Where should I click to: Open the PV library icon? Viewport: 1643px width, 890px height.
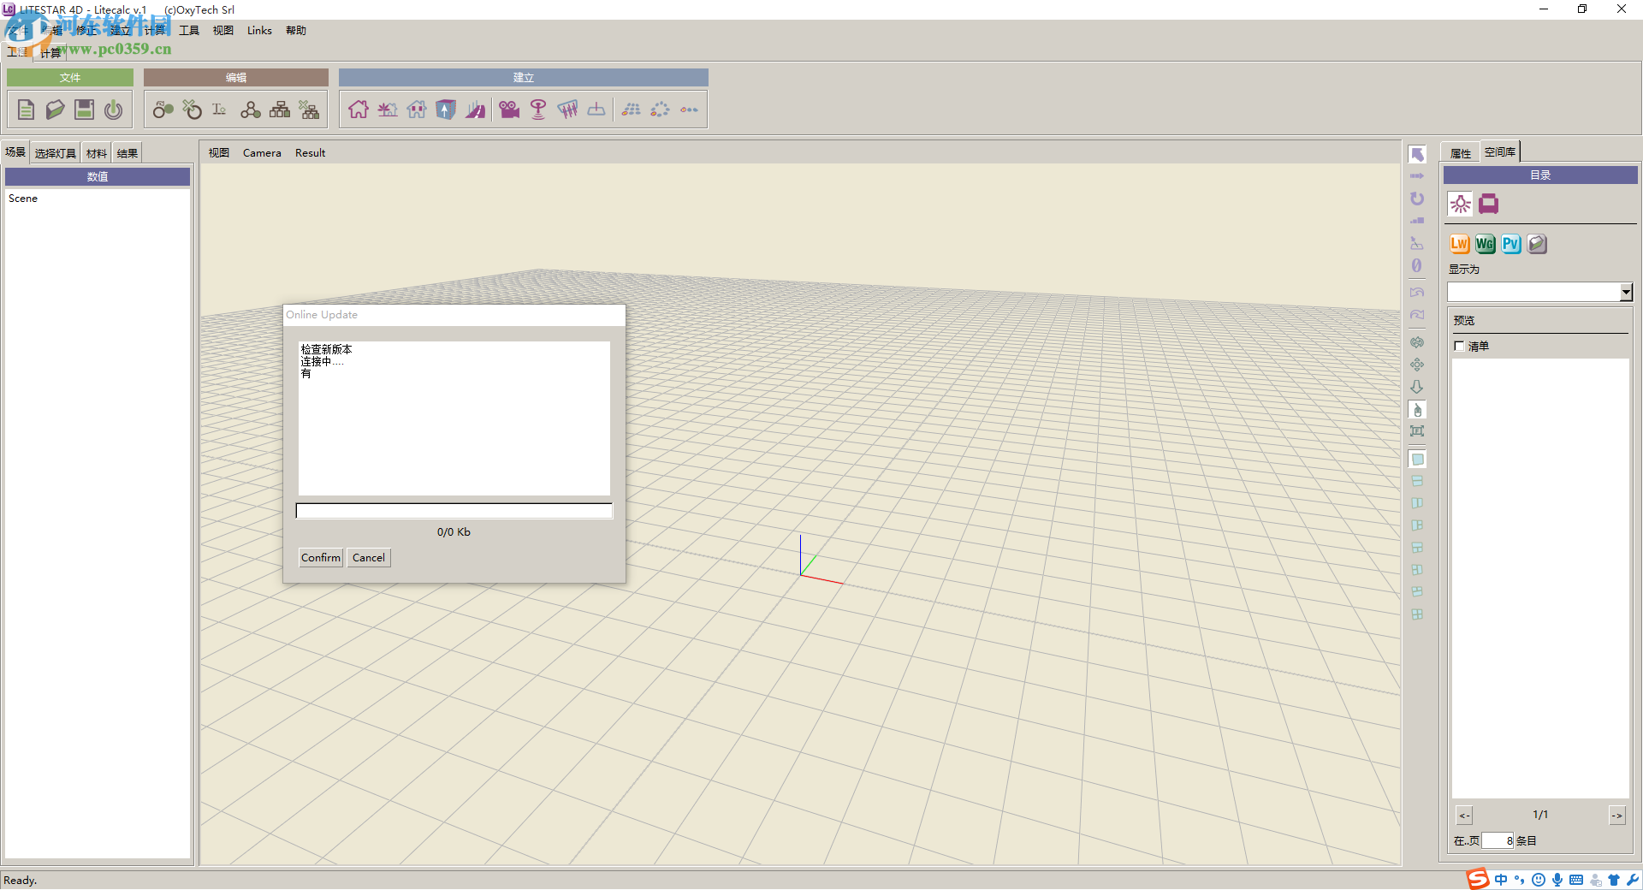coord(1511,244)
